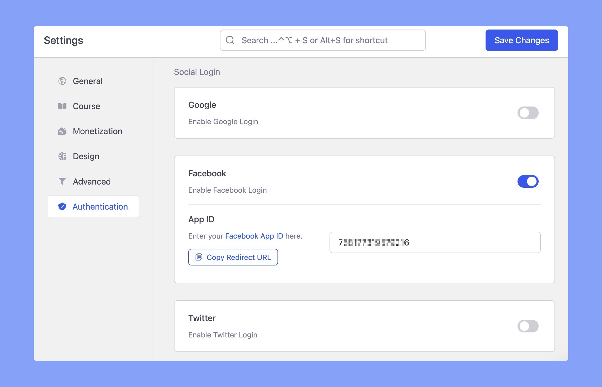Click the clipboard icon in Copy Redirect URL

coord(199,257)
